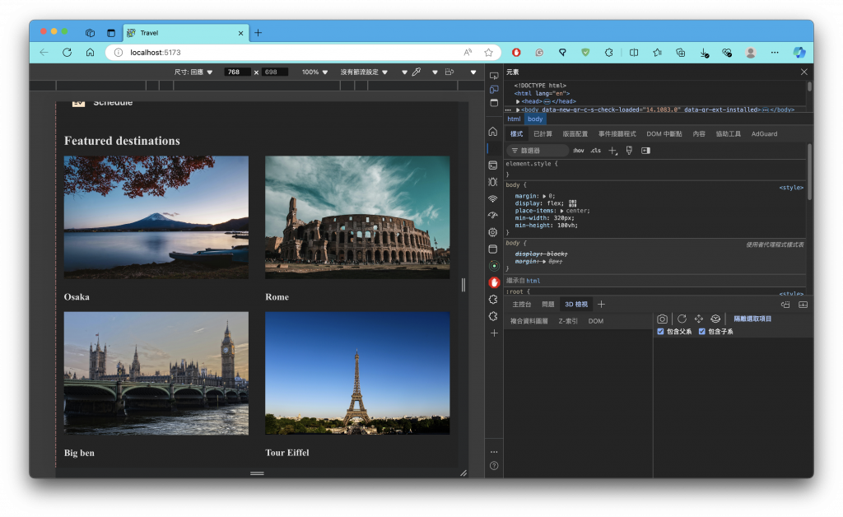This screenshot has width=843, height=517.
Task: Click the new style rule plus icon
Action: coord(612,151)
